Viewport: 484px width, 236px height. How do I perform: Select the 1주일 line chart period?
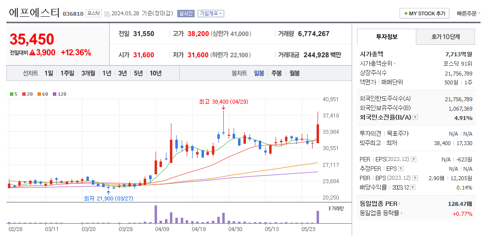coord(67,73)
